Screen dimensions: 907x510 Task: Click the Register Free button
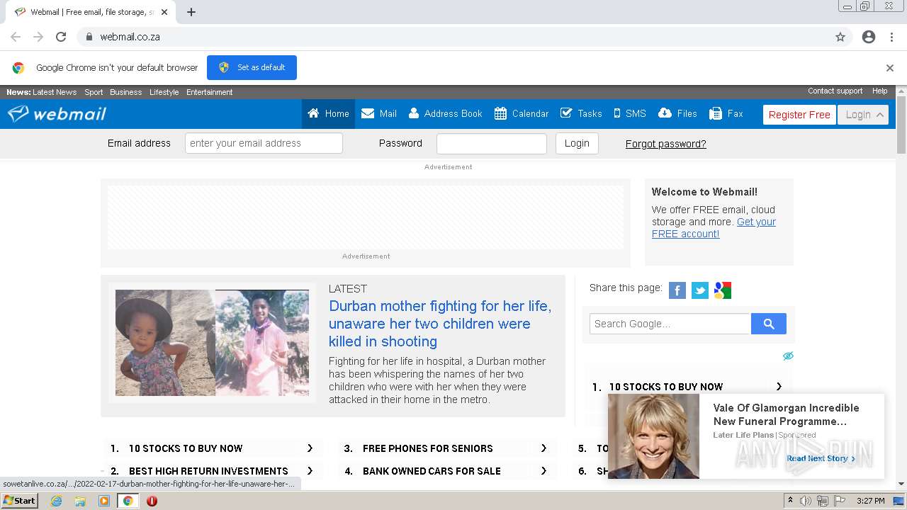point(799,115)
